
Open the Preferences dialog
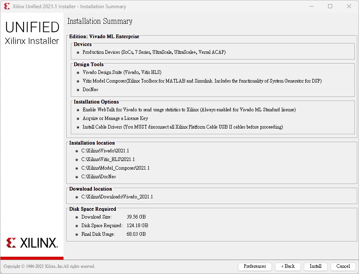coord(255,266)
